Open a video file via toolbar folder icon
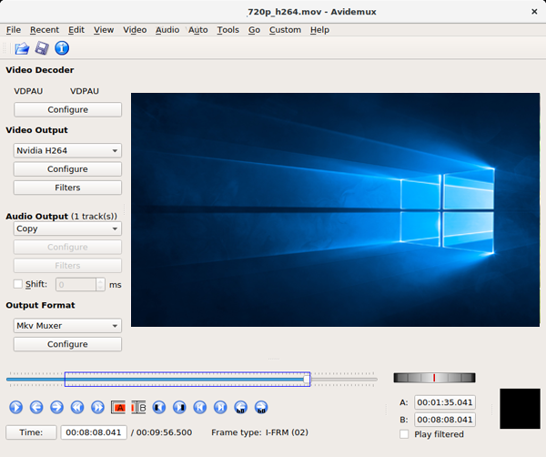The height and width of the screenshot is (457, 546). point(22,48)
